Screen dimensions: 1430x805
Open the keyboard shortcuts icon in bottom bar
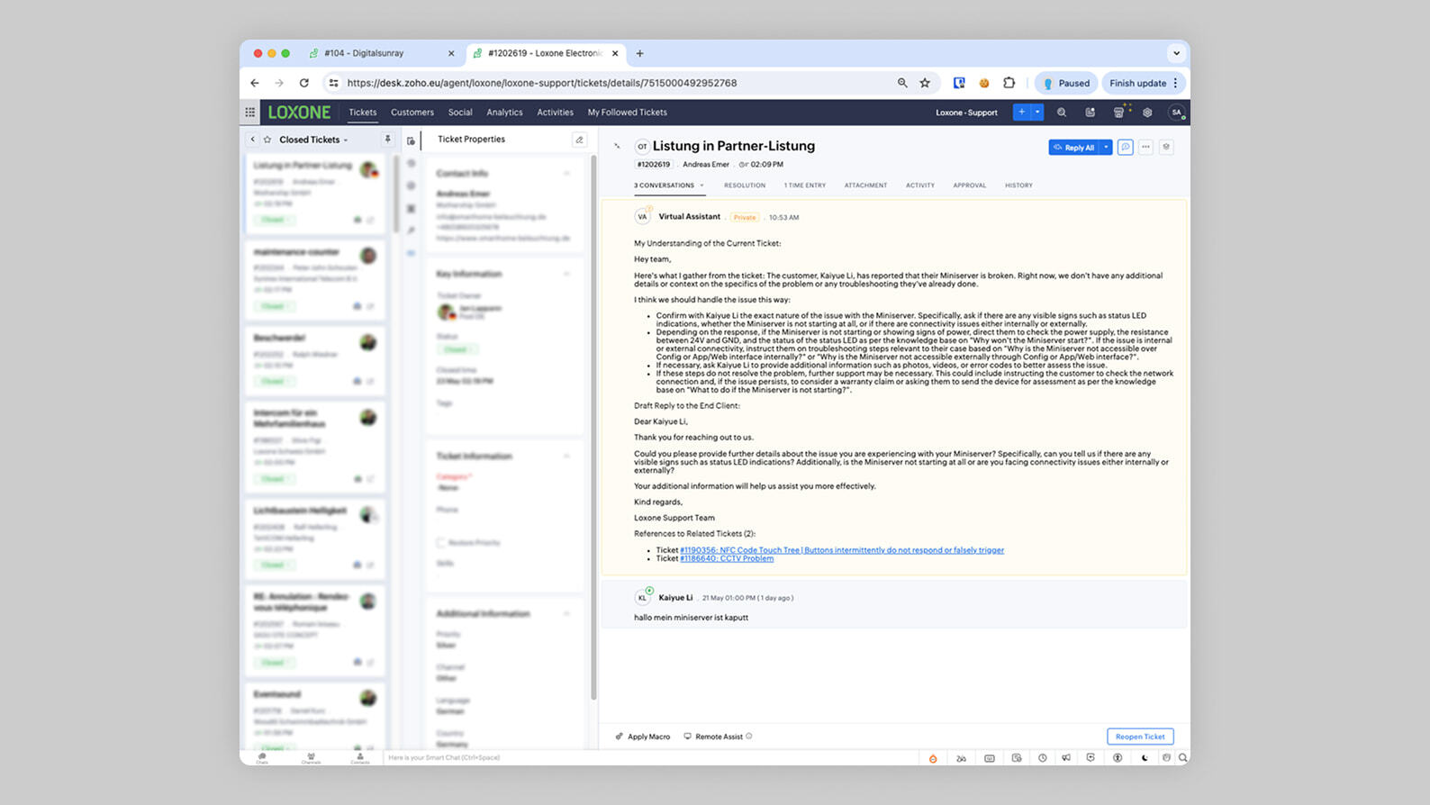[990, 758]
